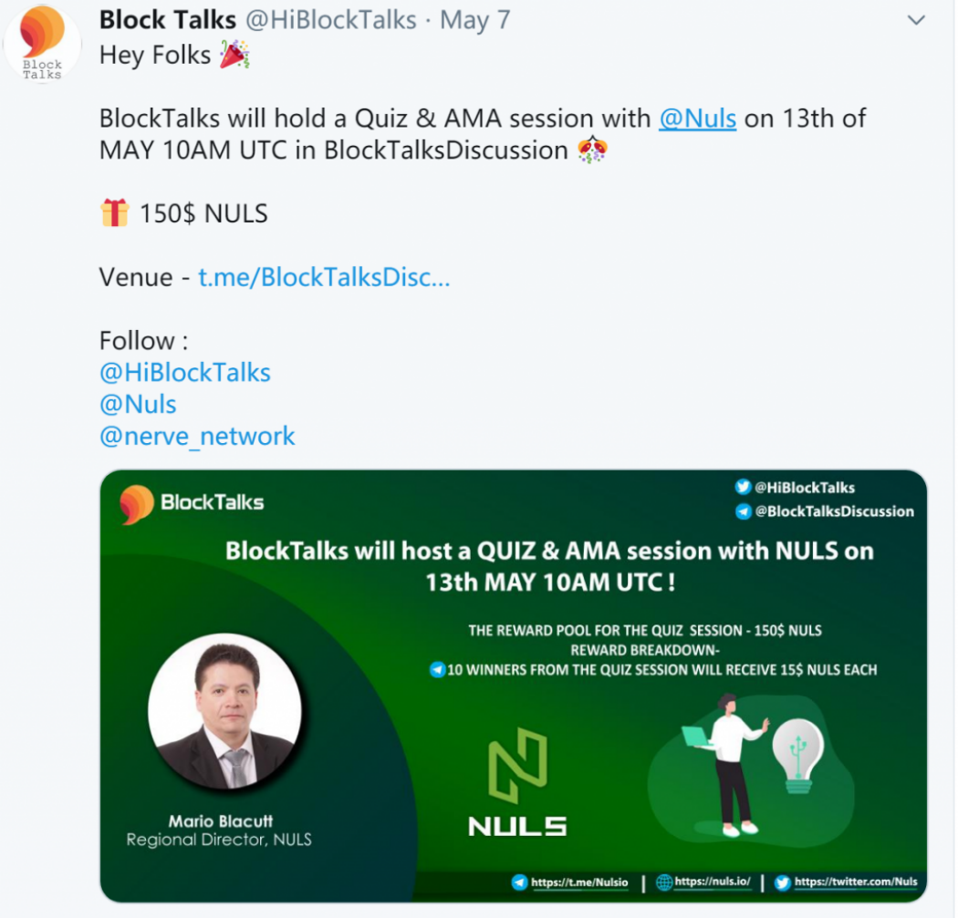Screen dimensions: 958x918
Task: Click the gift box emoji
Action: 114,213
